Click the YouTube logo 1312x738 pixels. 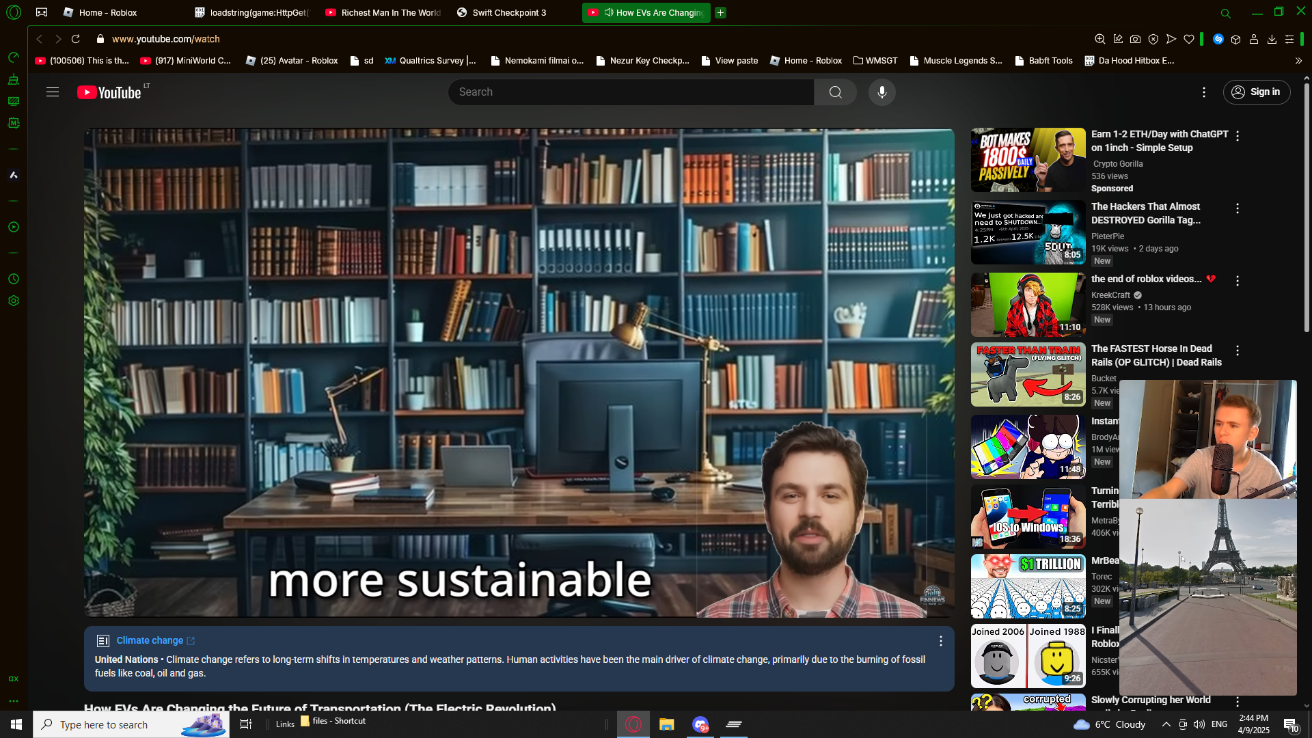(110, 92)
